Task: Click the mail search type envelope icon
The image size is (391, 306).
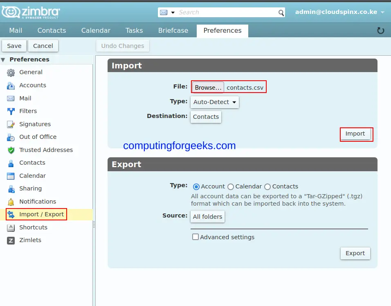Action: 164,12
